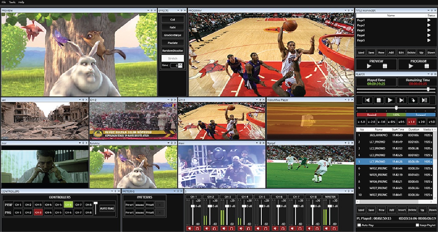Viewport: 438px width, 232px height.
Task: Play the current clip in Player
Action: (x=390, y=100)
